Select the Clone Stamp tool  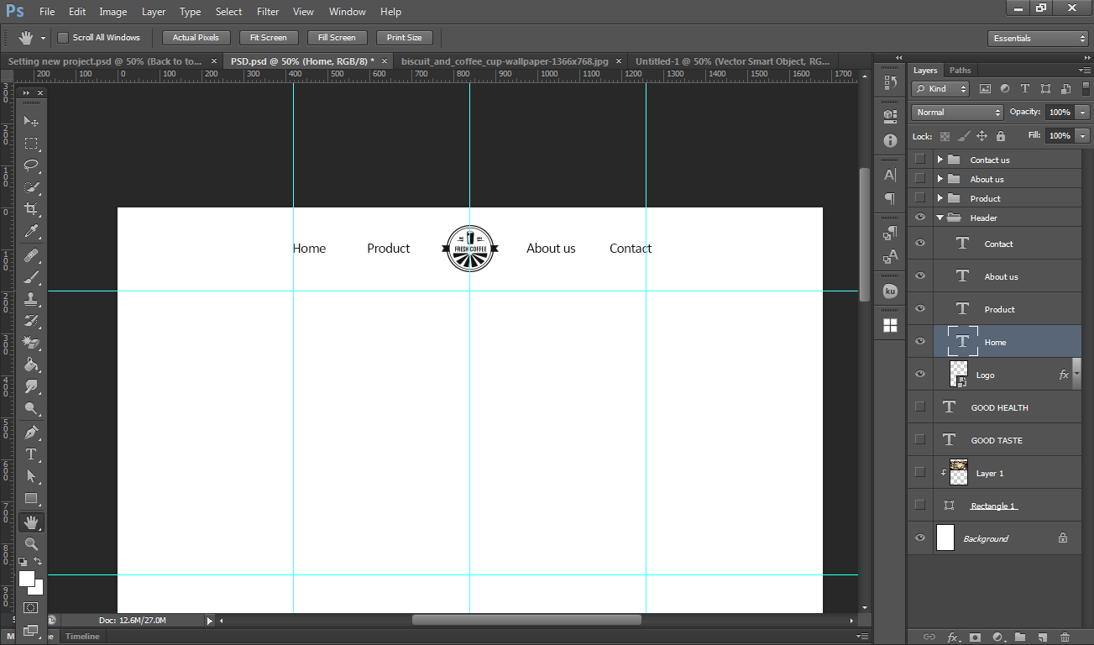tap(31, 298)
